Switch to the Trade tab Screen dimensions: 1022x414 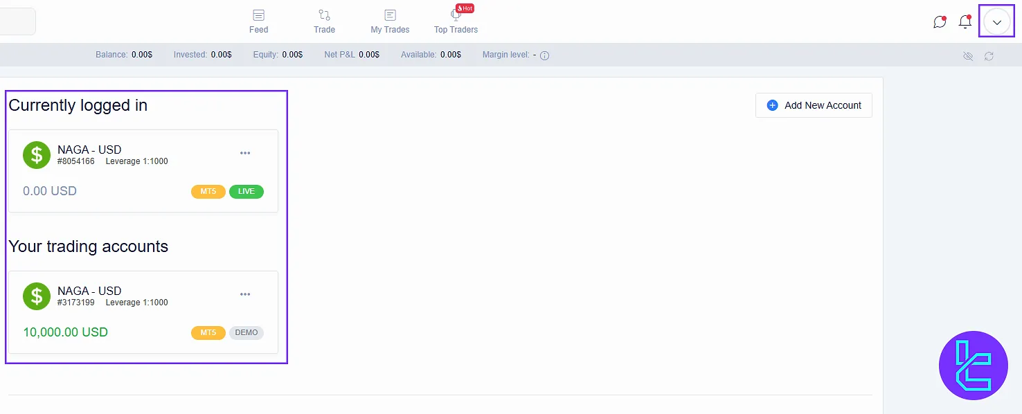(x=324, y=21)
